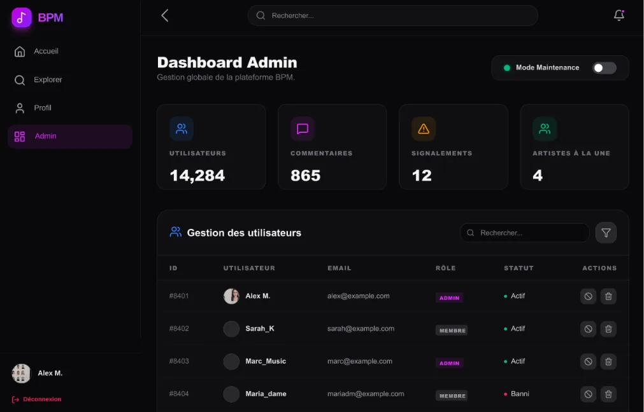The width and height of the screenshot is (644, 412).
Task: Click the Artistes à la une icon
Action: point(545,128)
